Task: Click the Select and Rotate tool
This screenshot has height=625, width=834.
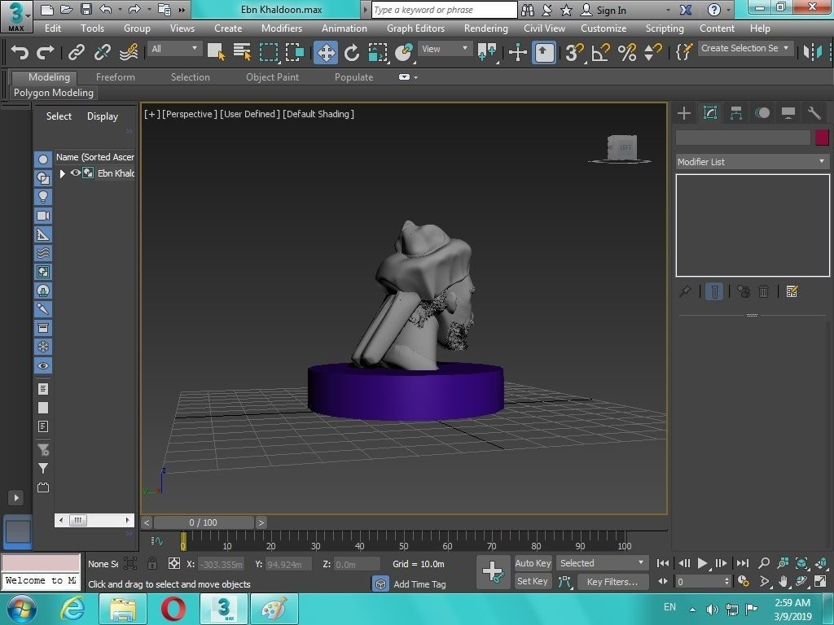Action: (x=352, y=53)
